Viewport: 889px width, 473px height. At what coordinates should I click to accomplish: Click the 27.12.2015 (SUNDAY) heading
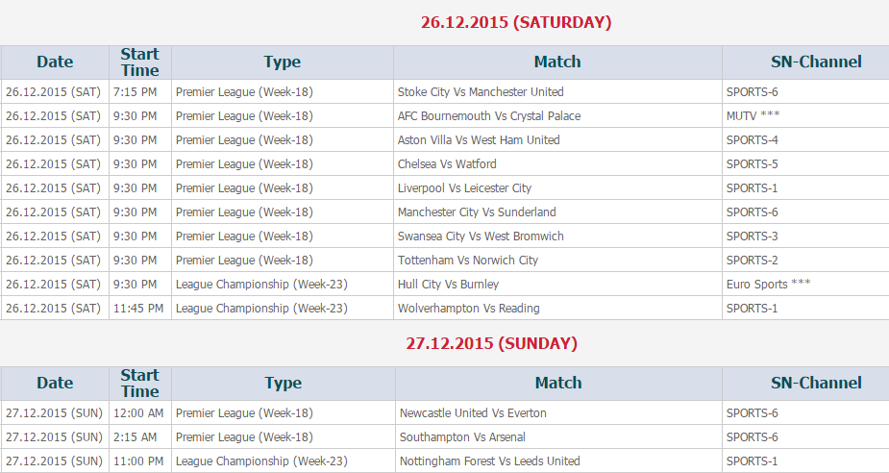491,343
